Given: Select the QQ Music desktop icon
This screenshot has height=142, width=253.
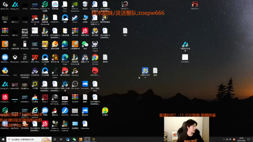Looking at the screenshot, I should [x=105, y=112].
